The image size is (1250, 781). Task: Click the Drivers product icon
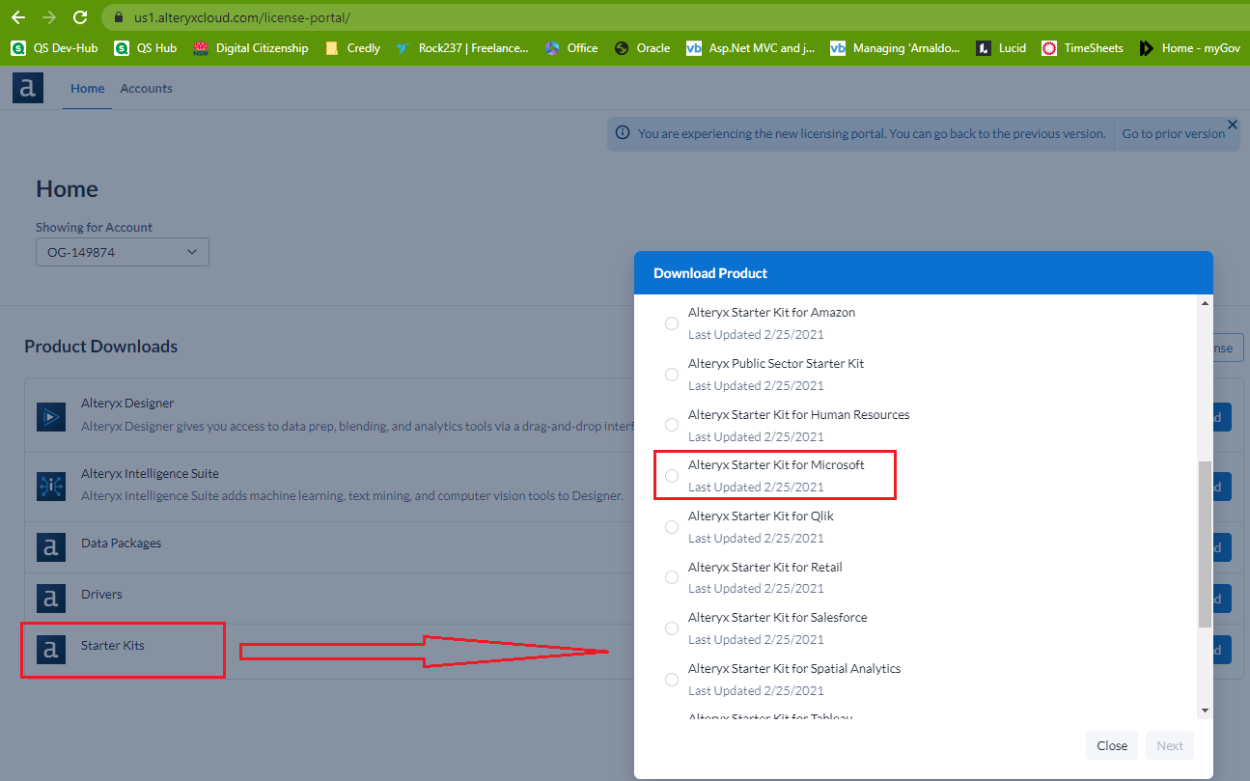pyautogui.click(x=50, y=599)
